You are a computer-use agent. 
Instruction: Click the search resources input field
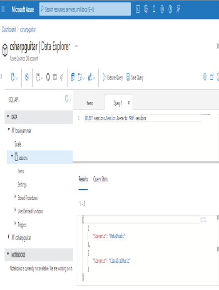click(85, 9)
